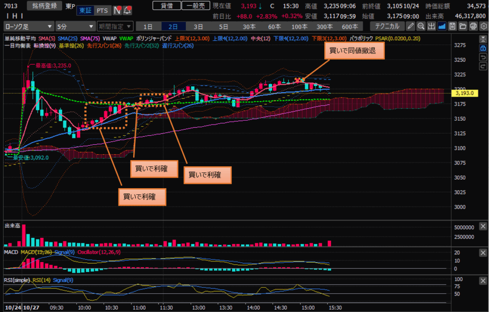Open saved chart via folder icon
The image size is (489, 312).
462,26
